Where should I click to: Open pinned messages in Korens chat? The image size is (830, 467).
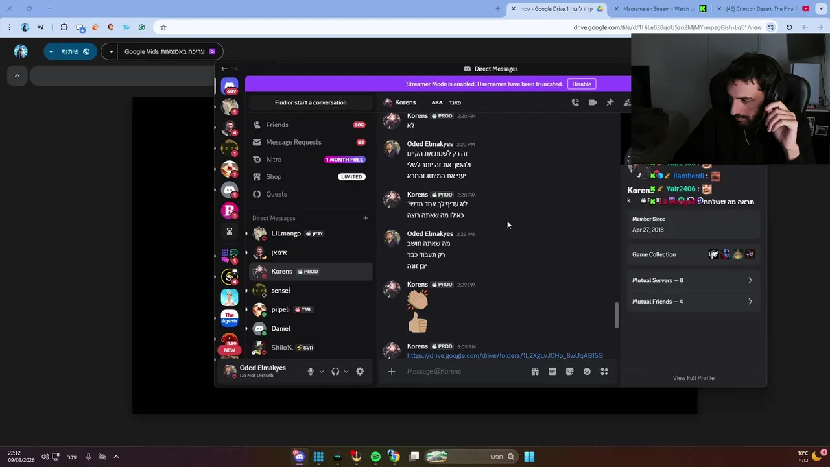610,102
